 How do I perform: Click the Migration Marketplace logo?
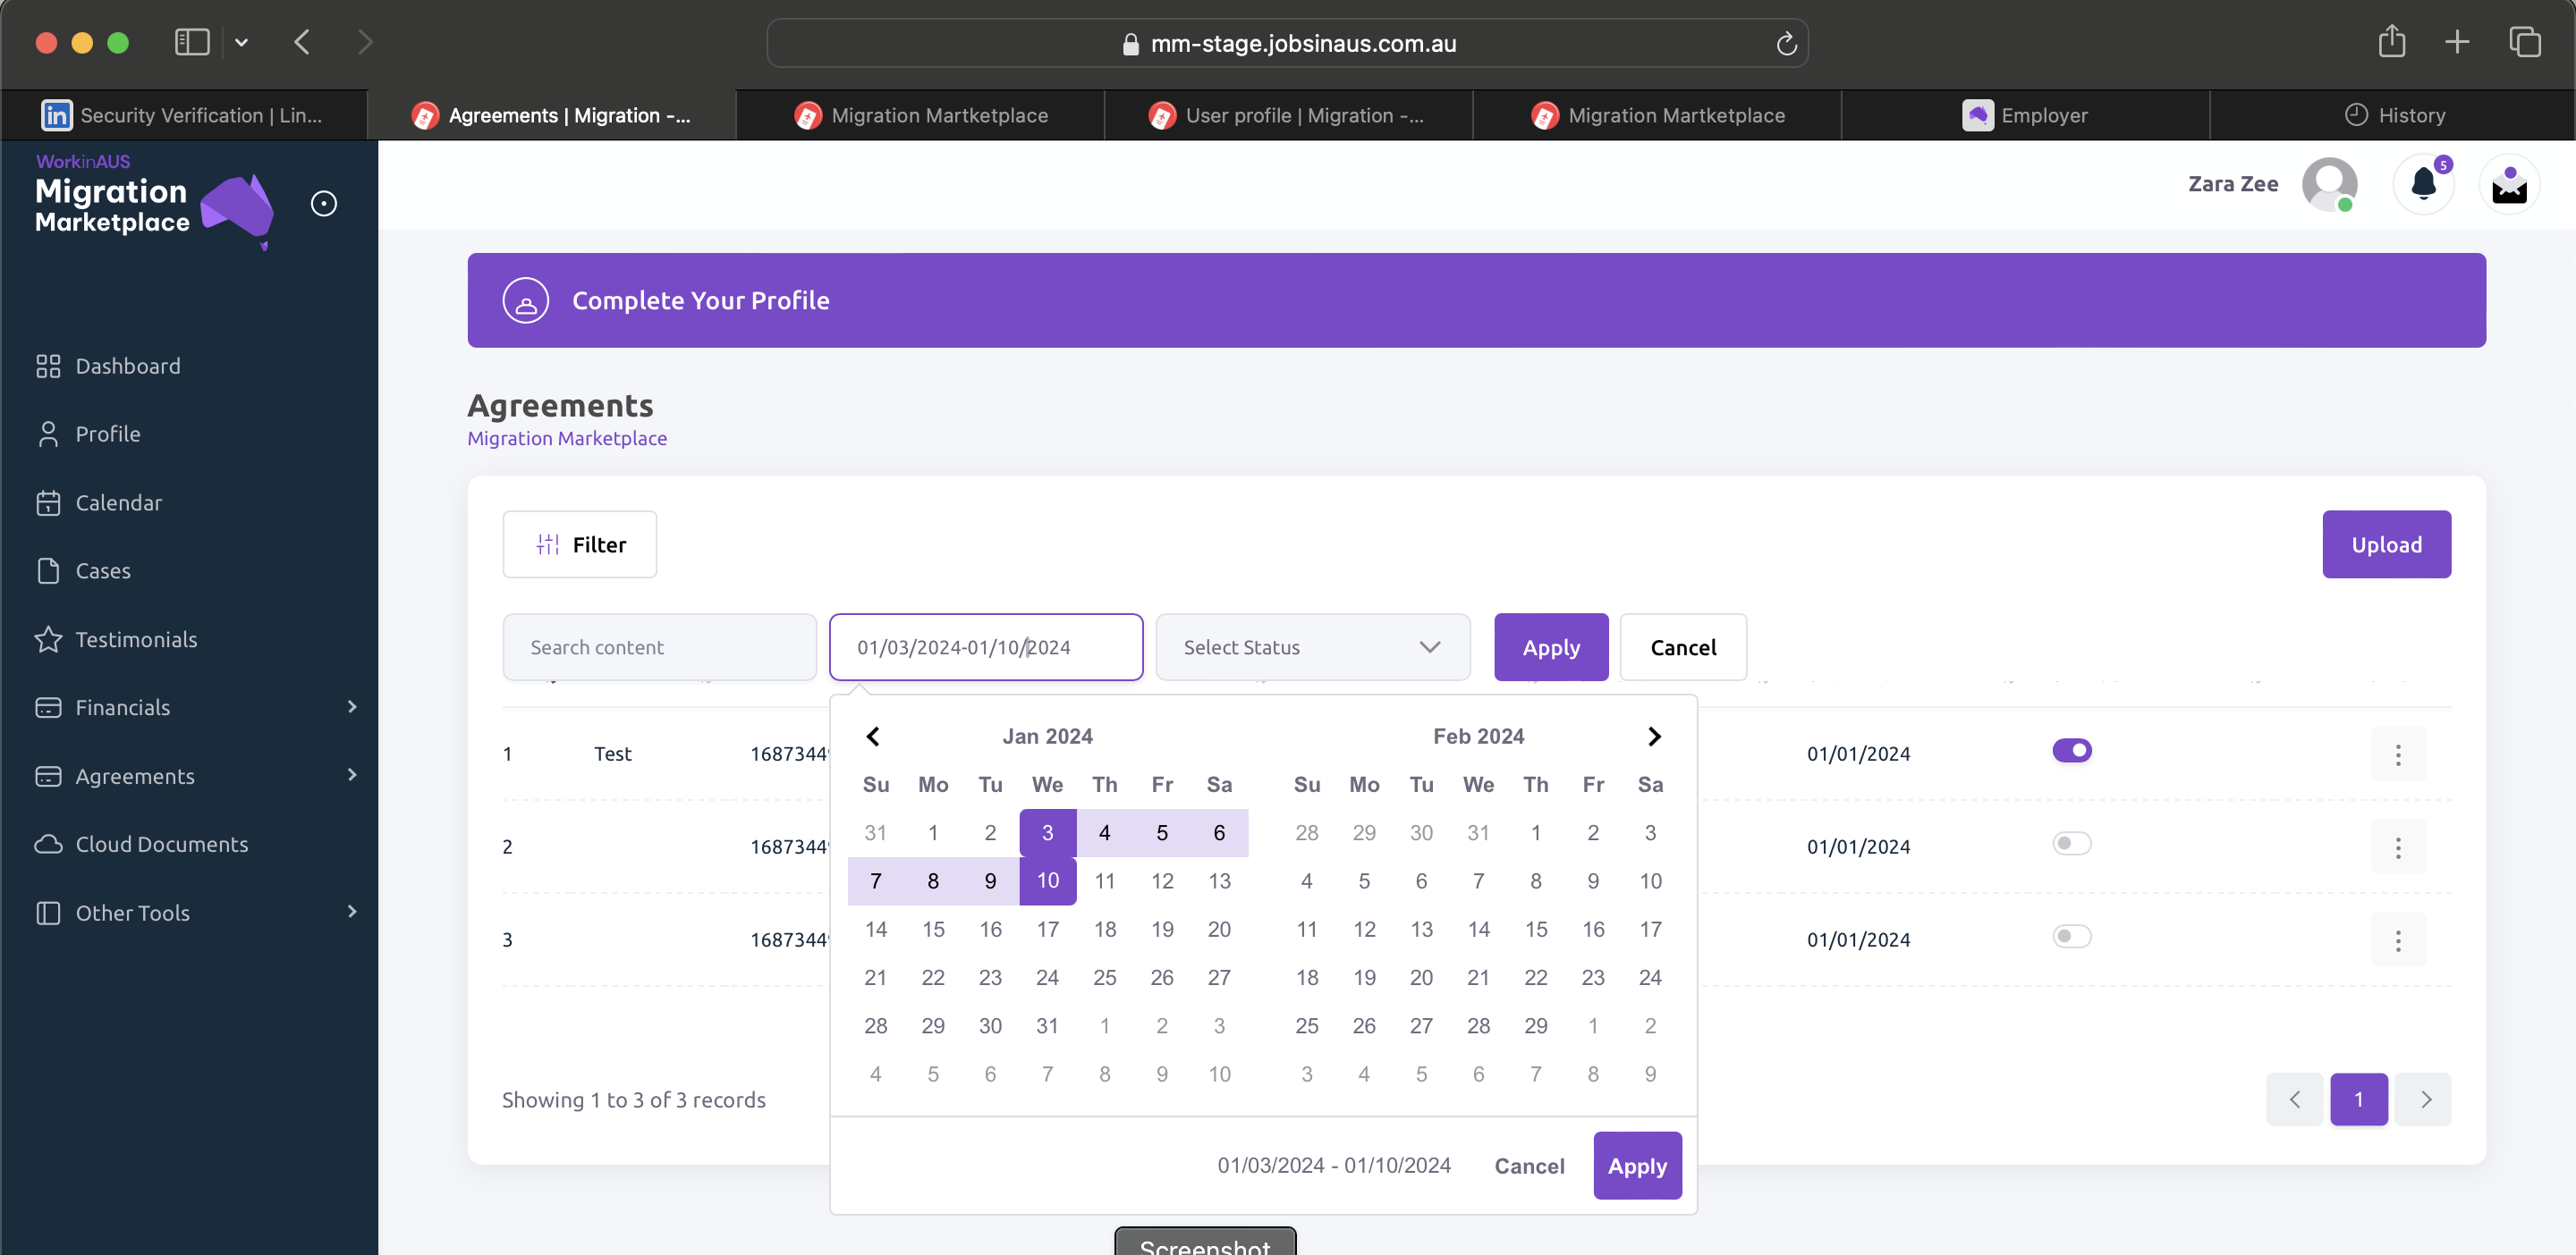click(154, 203)
